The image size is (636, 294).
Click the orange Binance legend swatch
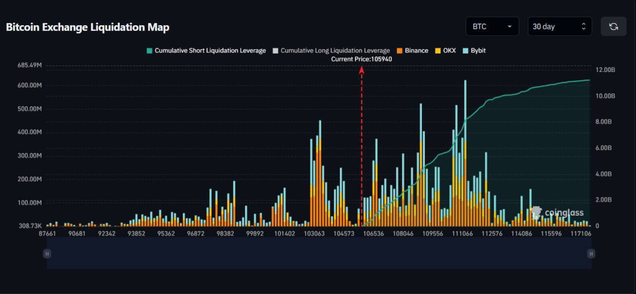[400, 51]
